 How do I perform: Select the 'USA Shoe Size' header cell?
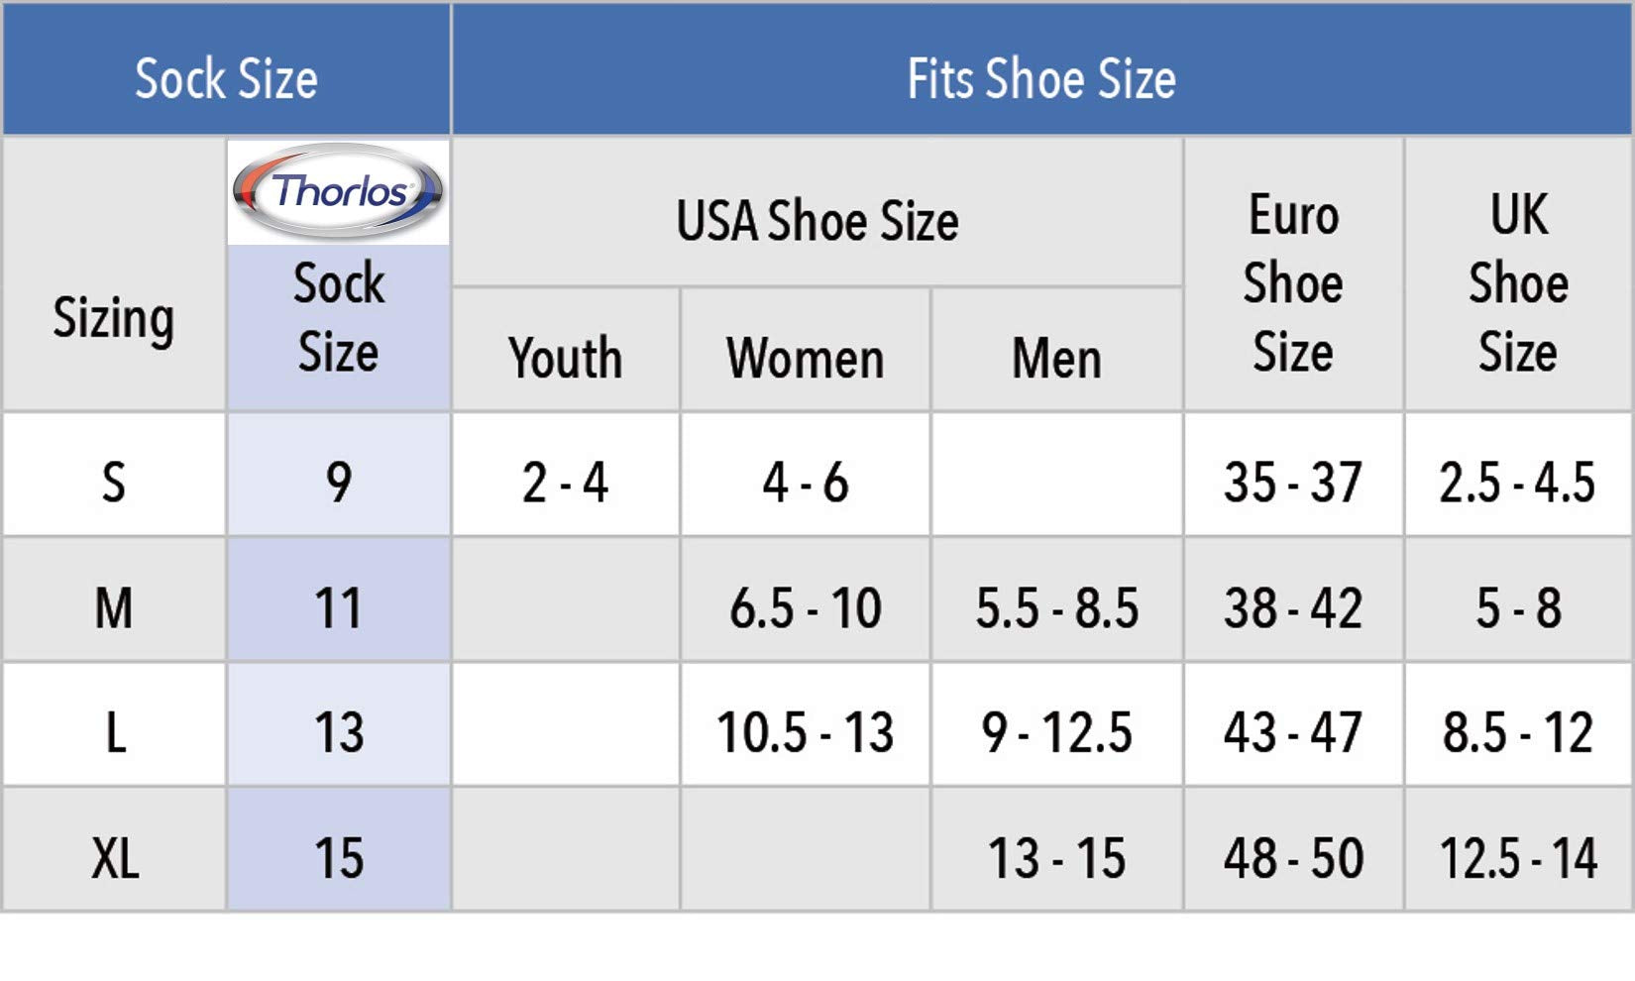[817, 220]
